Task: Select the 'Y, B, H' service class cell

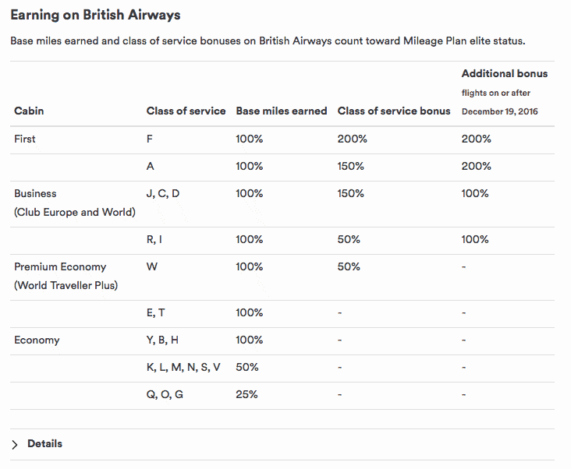Action: coord(162,340)
